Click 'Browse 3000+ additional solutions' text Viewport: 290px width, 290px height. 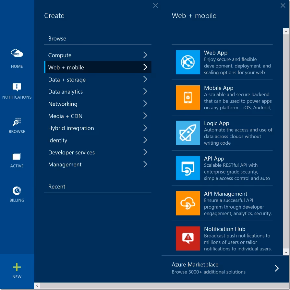tap(209, 272)
